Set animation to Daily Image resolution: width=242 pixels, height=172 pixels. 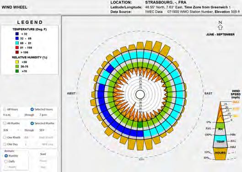point(6,161)
